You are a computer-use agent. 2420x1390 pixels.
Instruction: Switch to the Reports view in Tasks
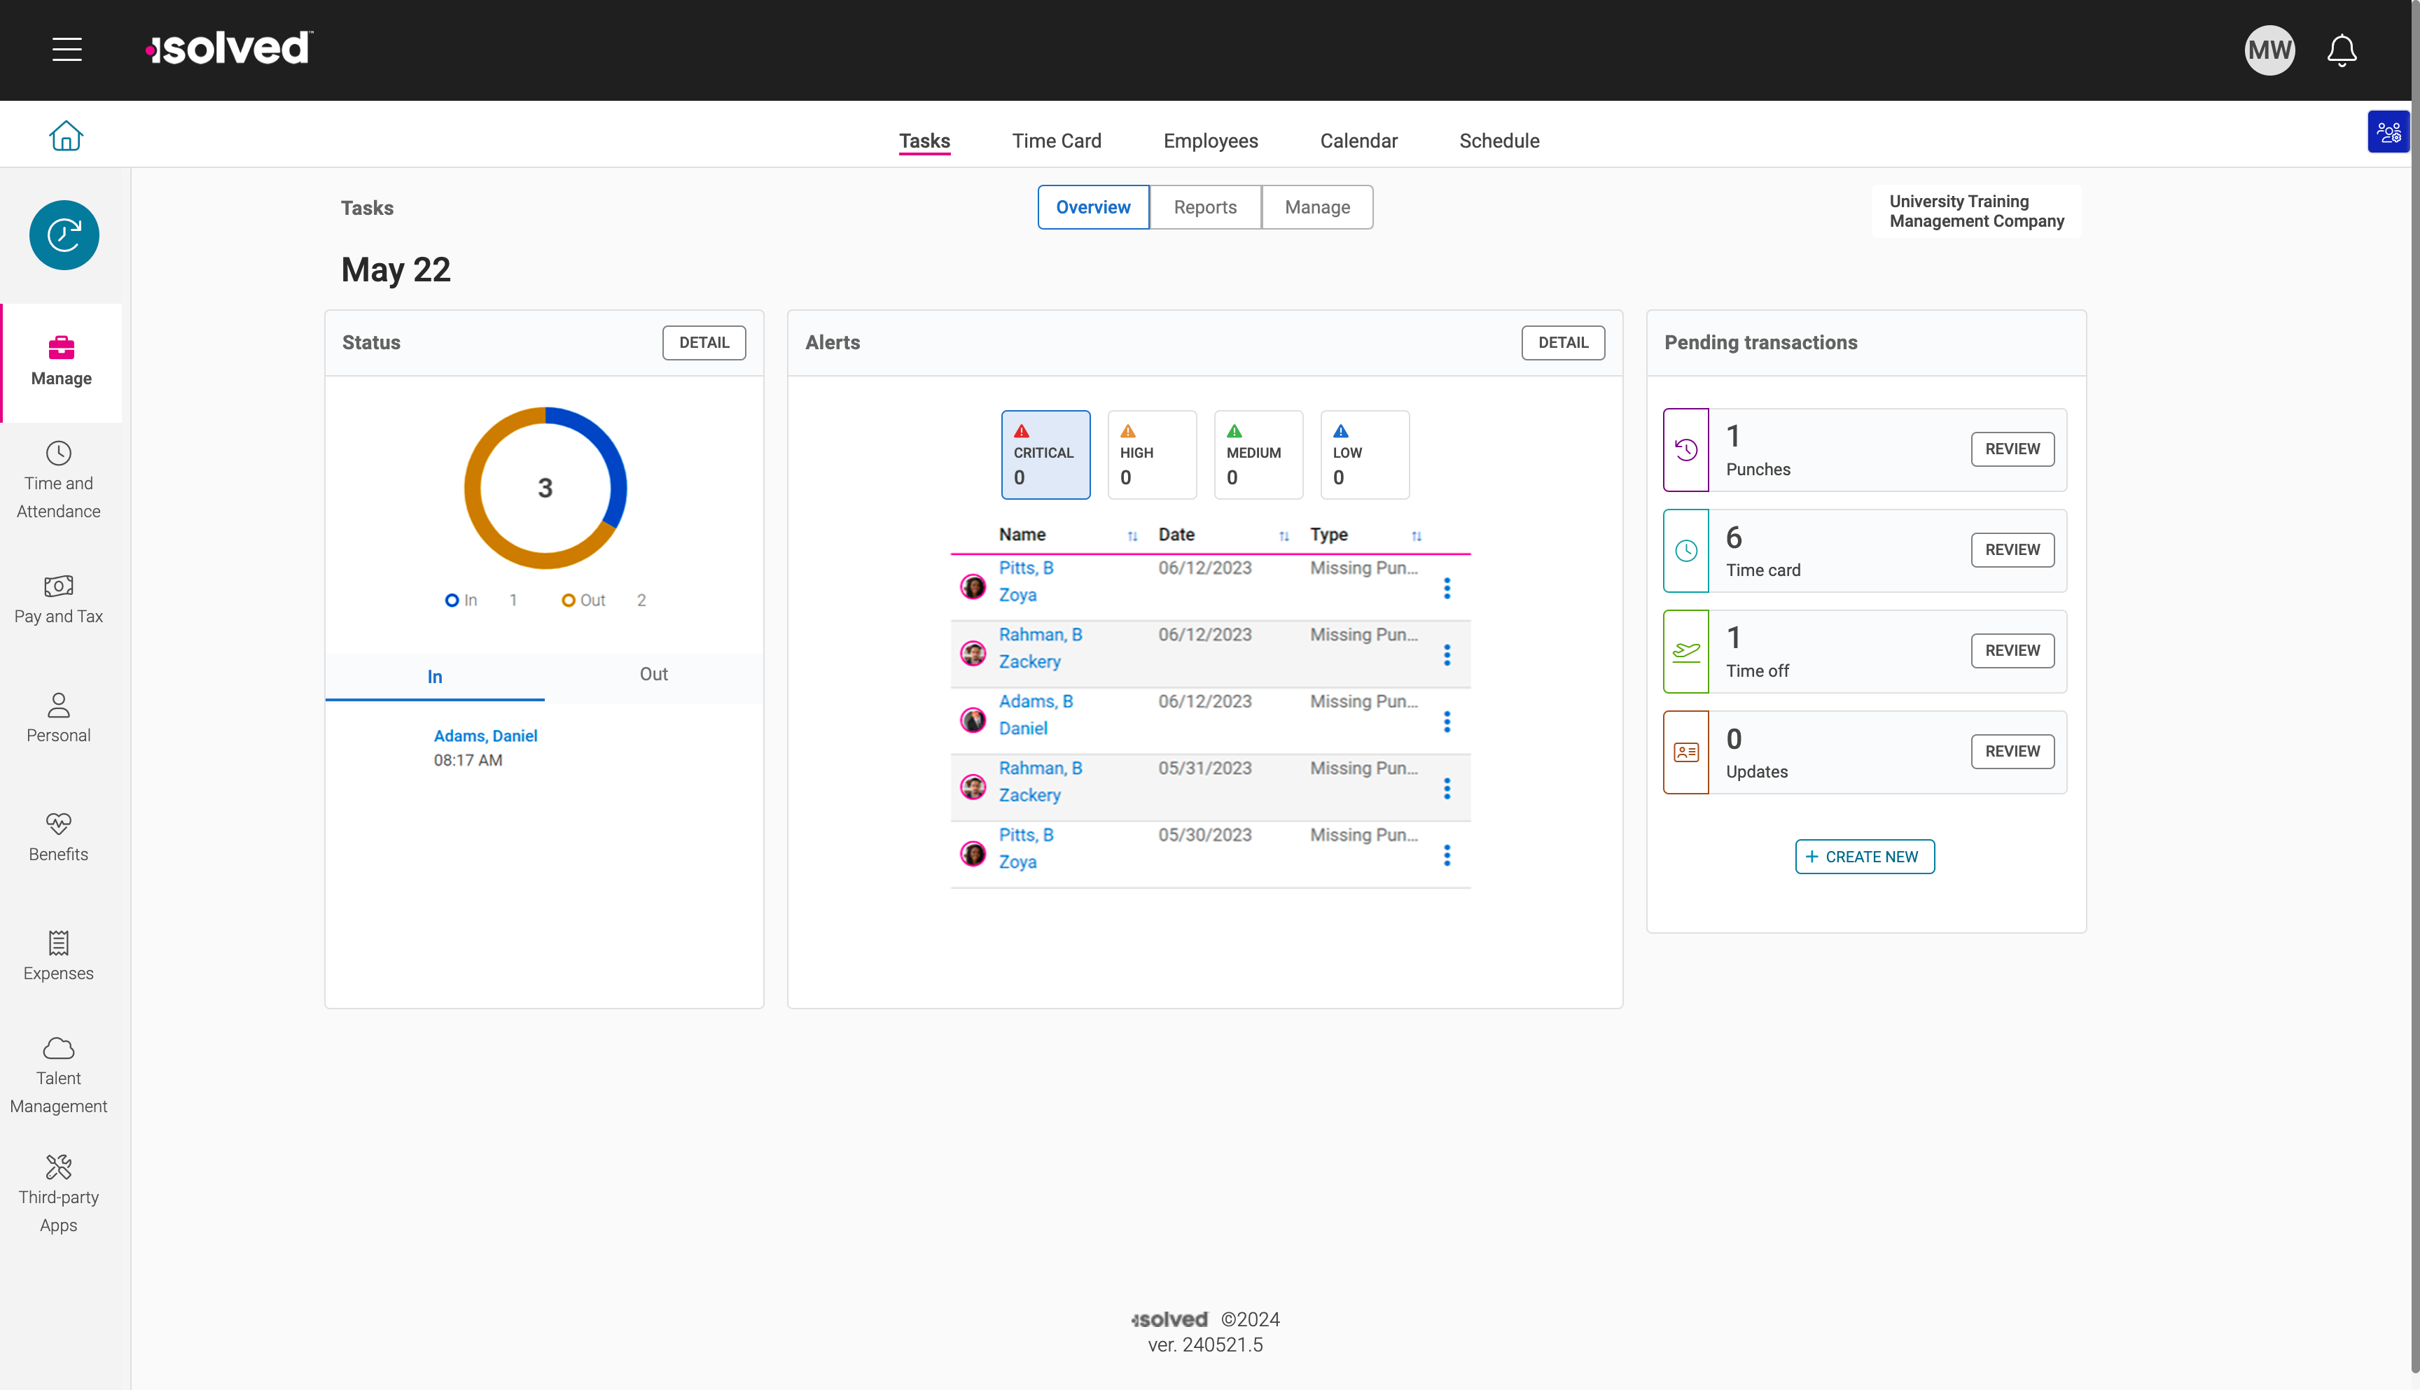[1205, 207]
